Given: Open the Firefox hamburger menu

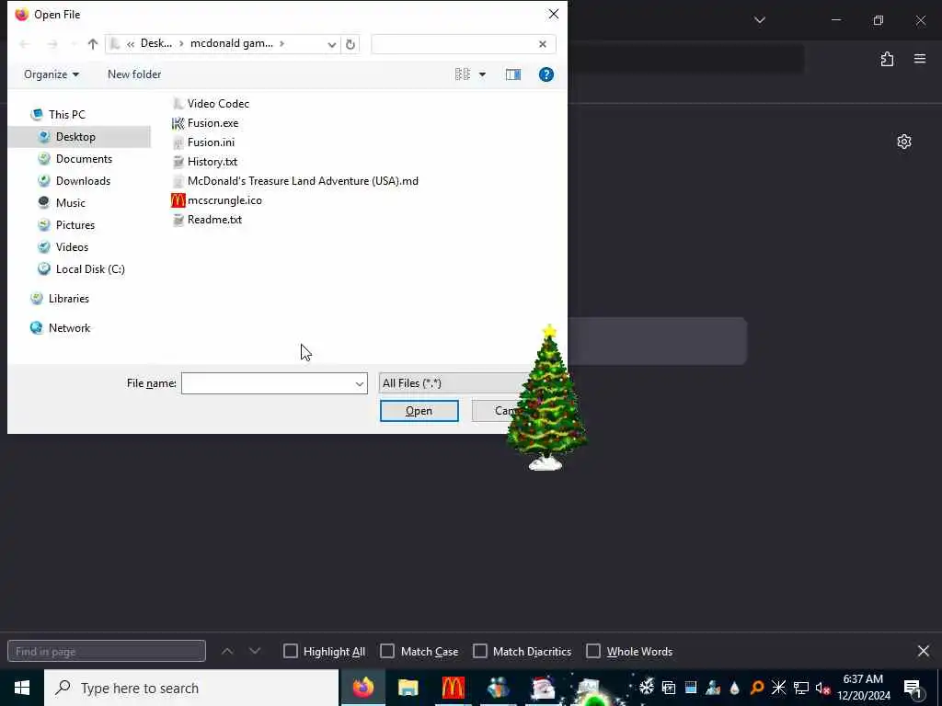Looking at the screenshot, I should point(920,59).
